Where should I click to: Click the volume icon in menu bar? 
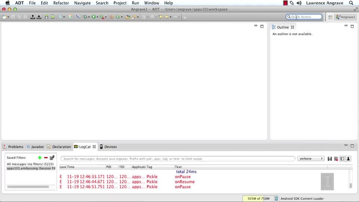click(x=299, y=3)
